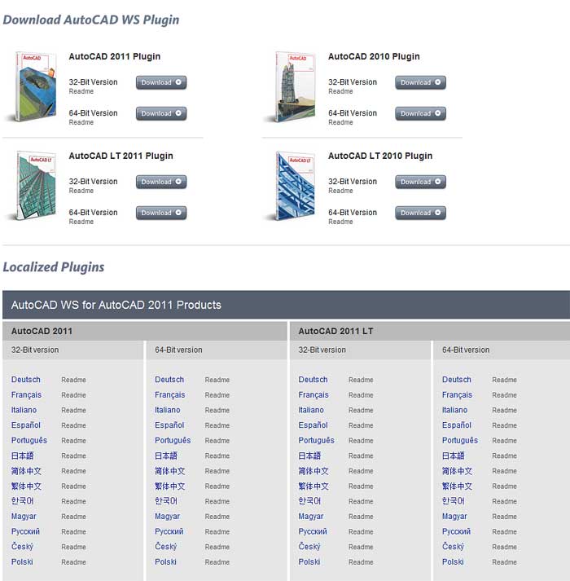Download AutoCAD 2011 Plugin 32-Bit Version
570x581 pixels.
(x=161, y=82)
